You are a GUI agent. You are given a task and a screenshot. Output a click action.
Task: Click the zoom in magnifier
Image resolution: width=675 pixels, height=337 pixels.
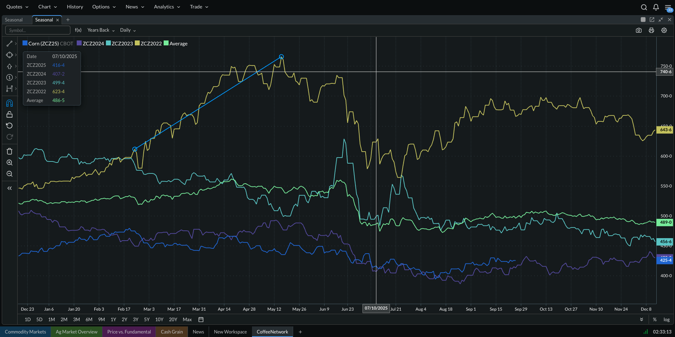pyautogui.click(x=10, y=163)
